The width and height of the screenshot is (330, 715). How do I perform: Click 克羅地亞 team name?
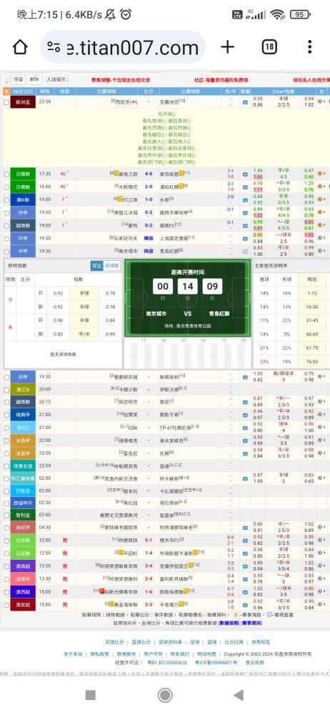169,102
